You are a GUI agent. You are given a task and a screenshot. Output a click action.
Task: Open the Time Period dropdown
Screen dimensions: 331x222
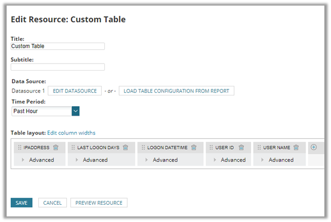(x=75, y=111)
